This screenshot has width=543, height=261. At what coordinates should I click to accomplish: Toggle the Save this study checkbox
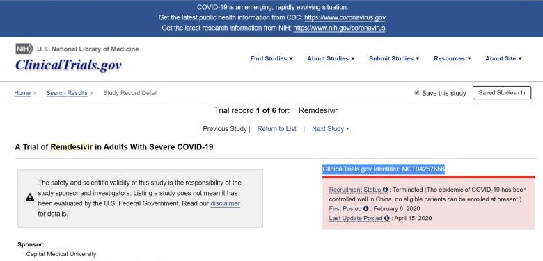coord(416,93)
